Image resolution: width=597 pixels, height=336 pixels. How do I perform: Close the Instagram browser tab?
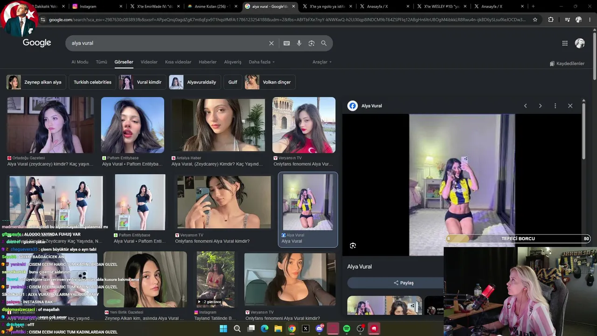(x=121, y=7)
